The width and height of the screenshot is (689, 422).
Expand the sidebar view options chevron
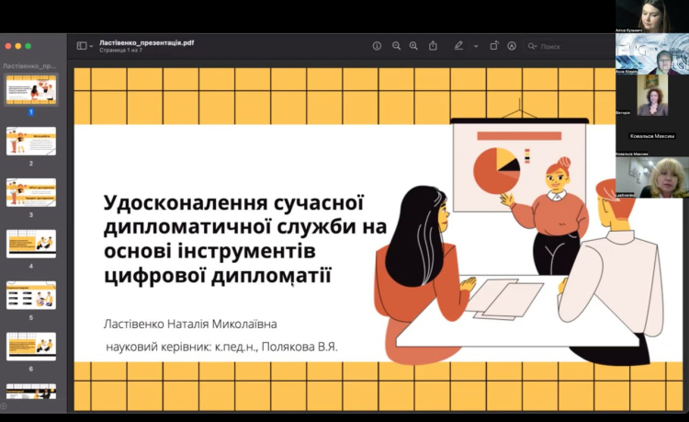pyautogui.click(x=91, y=46)
